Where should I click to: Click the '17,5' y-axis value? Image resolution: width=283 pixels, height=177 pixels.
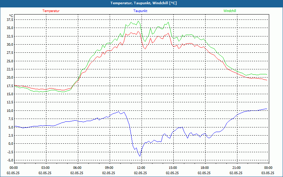click(x=10, y=86)
